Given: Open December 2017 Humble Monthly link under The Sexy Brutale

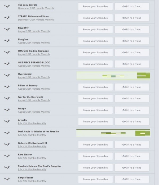Looking at the screenshot, I should 36,8.
